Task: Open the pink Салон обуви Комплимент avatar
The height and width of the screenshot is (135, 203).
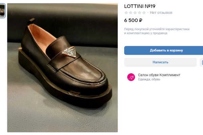Action: point(131,77)
